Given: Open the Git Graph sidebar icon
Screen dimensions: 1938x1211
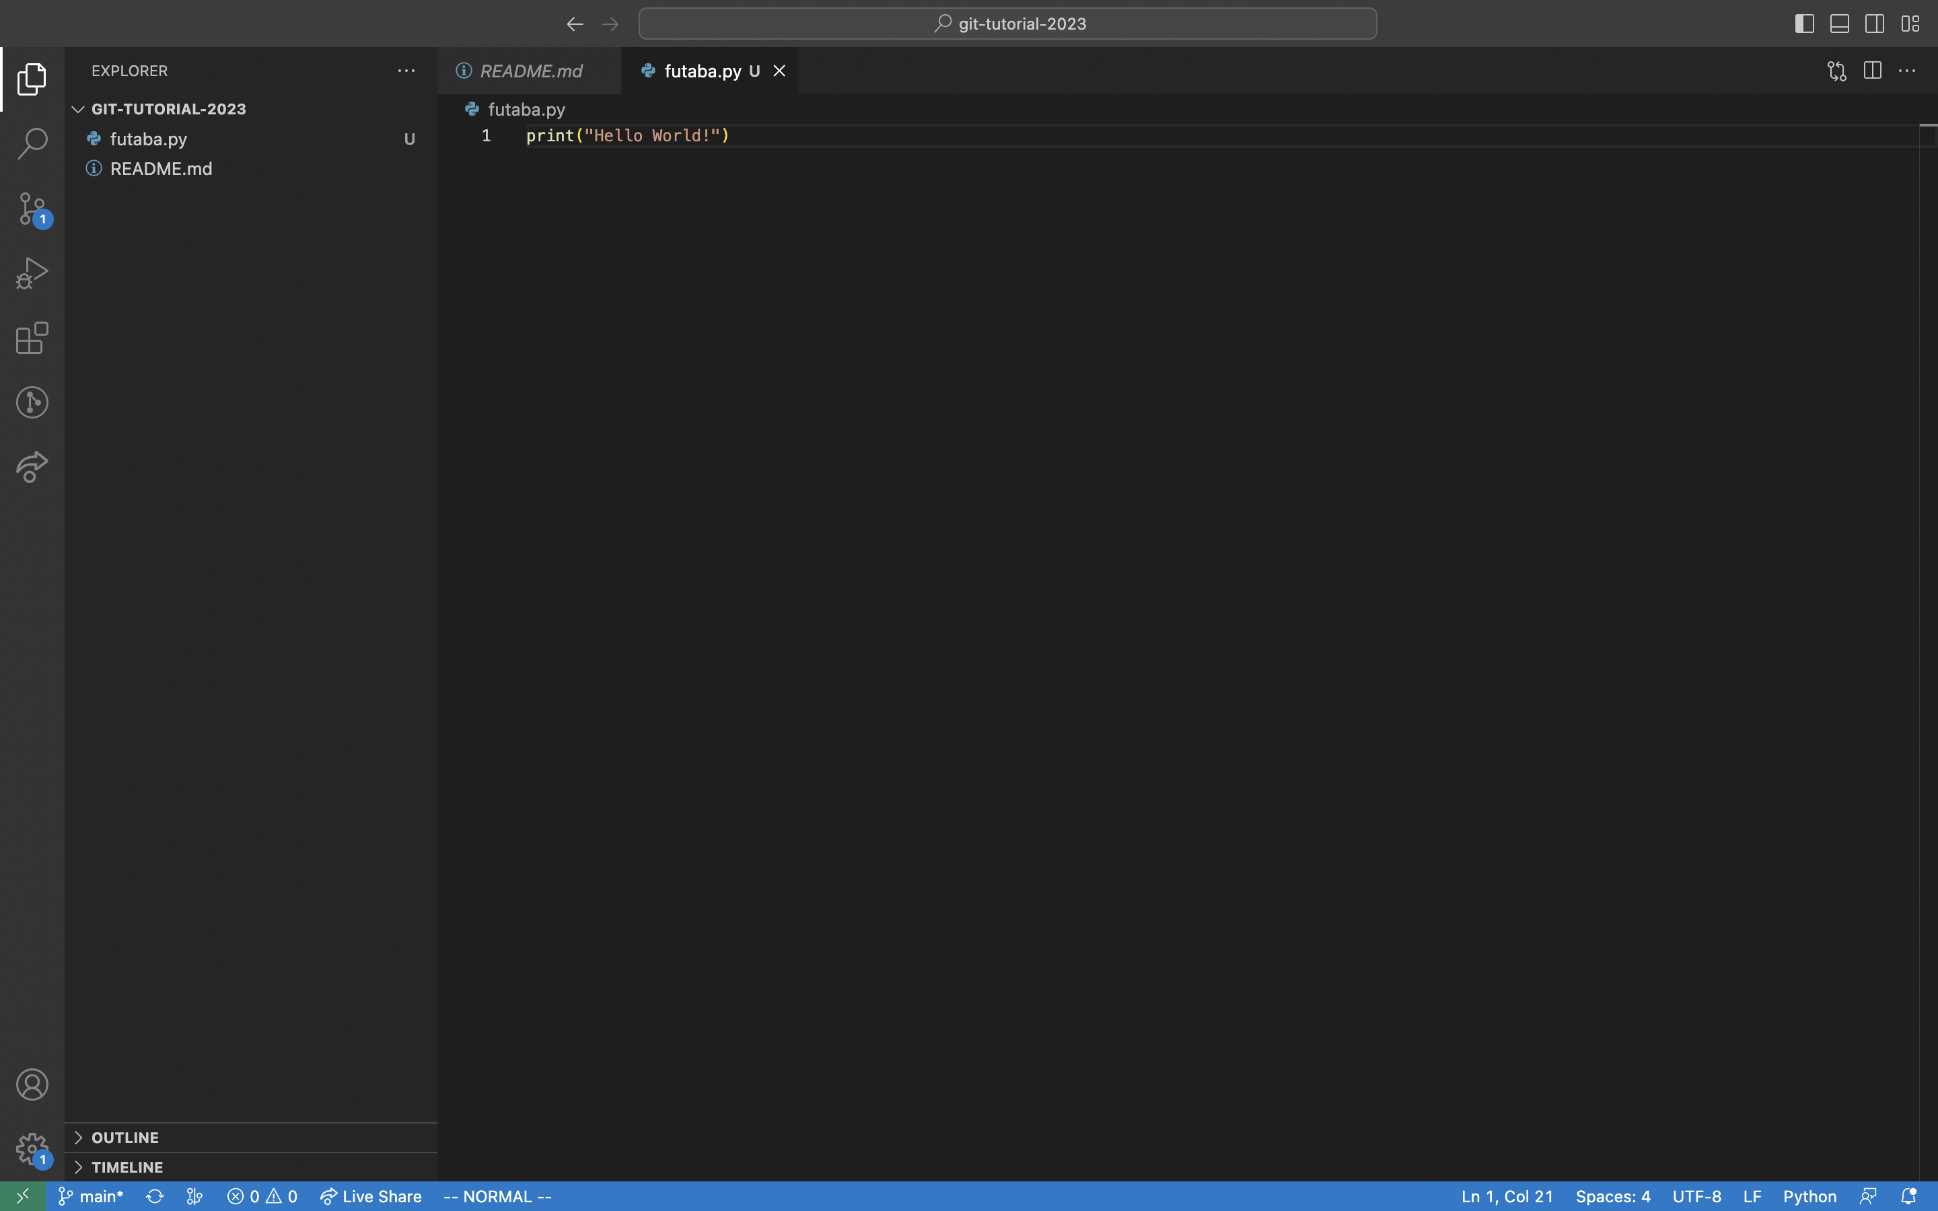Looking at the screenshot, I should [x=32, y=402].
